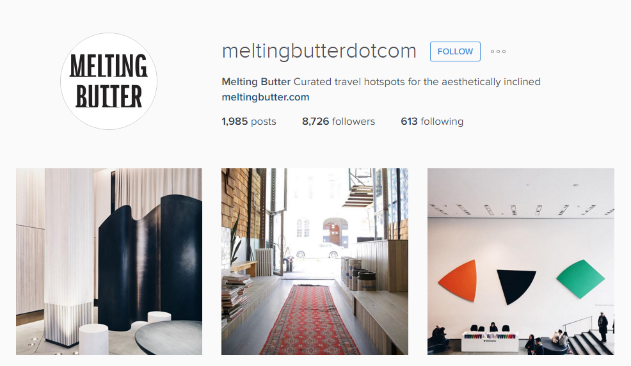631x366 pixels.
Task: Select the 1,985 posts count
Action: pyautogui.click(x=249, y=121)
